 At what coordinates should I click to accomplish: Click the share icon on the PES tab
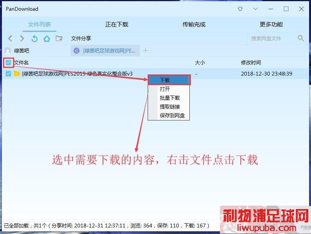(77, 51)
